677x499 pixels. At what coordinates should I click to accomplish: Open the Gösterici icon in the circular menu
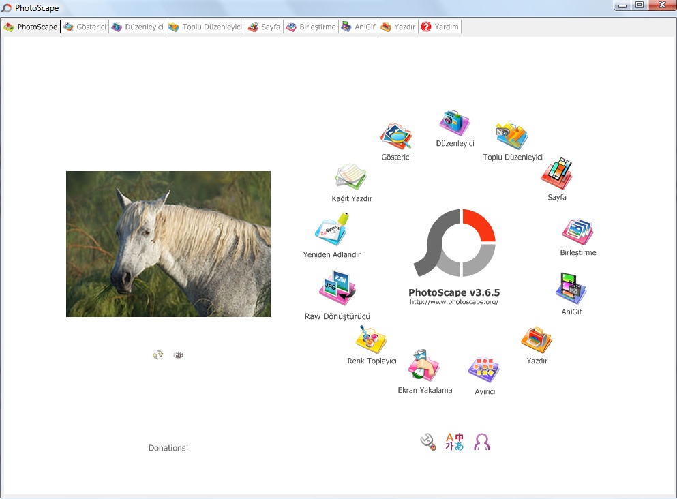[x=396, y=136]
